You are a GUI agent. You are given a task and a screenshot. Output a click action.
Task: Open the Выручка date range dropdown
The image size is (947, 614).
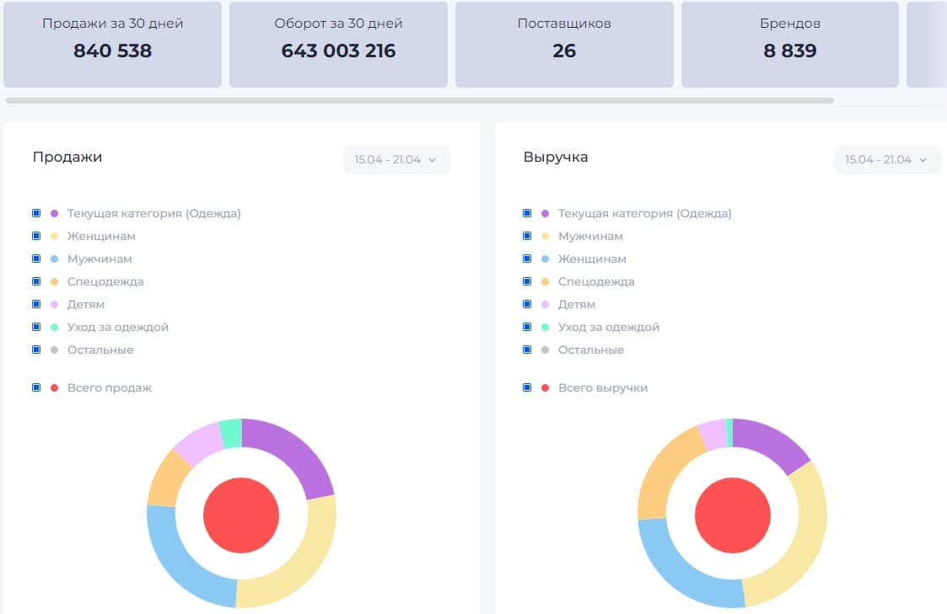point(887,160)
